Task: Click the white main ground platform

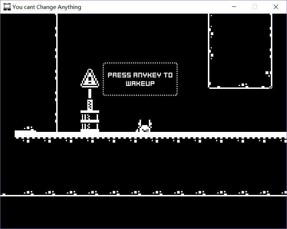Action: click(151, 135)
